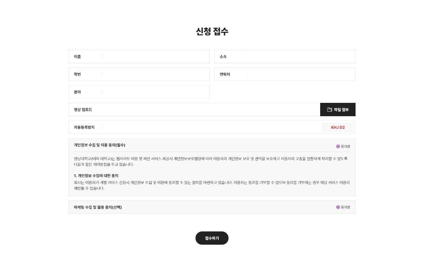
Task: Select the 연락처 input field
Action: click(x=301, y=74)
